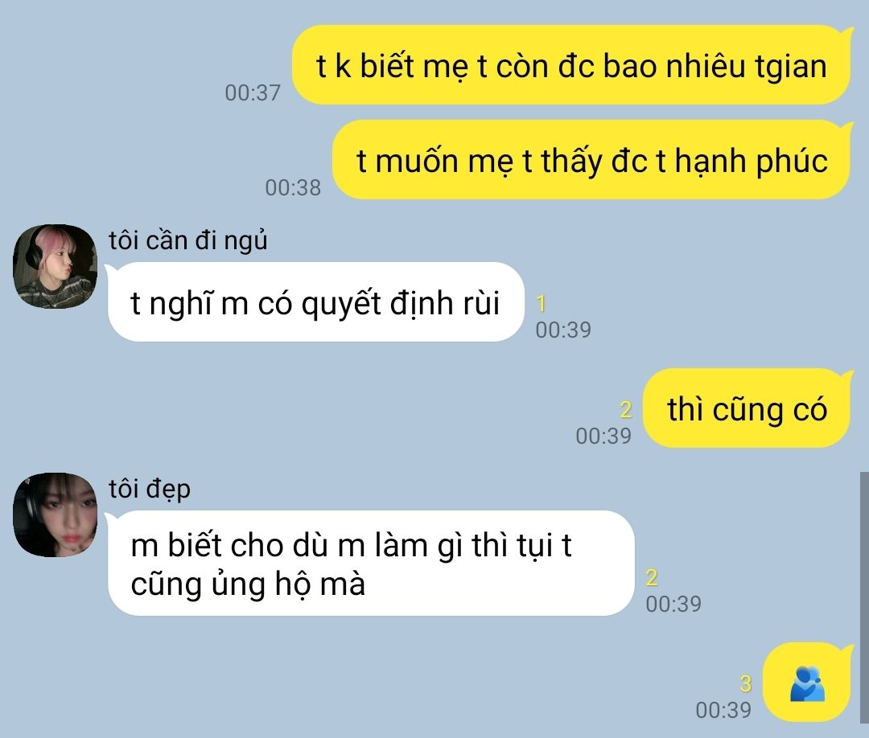Select sender name tôi đẹp
The height and width of the screenshot is (738, 869).
(150, 490)
